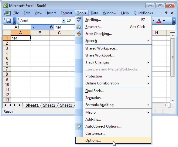Image resolution: width=178 pixels, height=147 pixels.
Task: Choose Spelling from Tools menu
Action: click(x=113, y=20)
